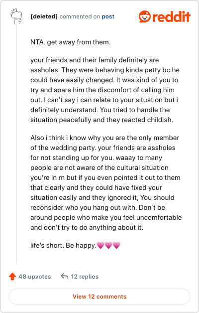The height and width of the screenshot is (313, 199).
Task: Click the "NTA. get away from them." line
Action: click(x=70, y=42)
